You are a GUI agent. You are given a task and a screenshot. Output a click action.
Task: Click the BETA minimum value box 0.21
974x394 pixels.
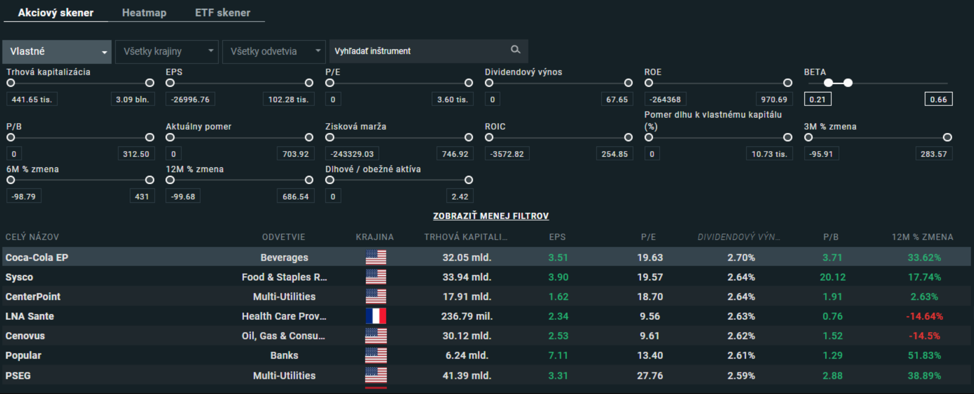point(817,99)
